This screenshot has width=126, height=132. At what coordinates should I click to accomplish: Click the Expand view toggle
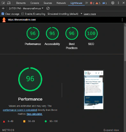tap(111, 130)
